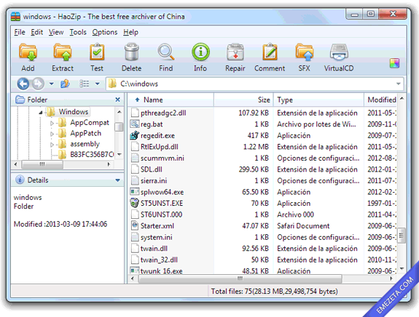Select the twain.dll file
419x317 pixels.
click(x=154, y=249)
